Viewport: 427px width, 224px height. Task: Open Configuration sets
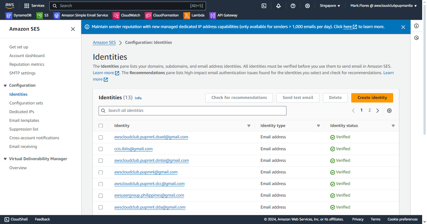tap(26, 103)
